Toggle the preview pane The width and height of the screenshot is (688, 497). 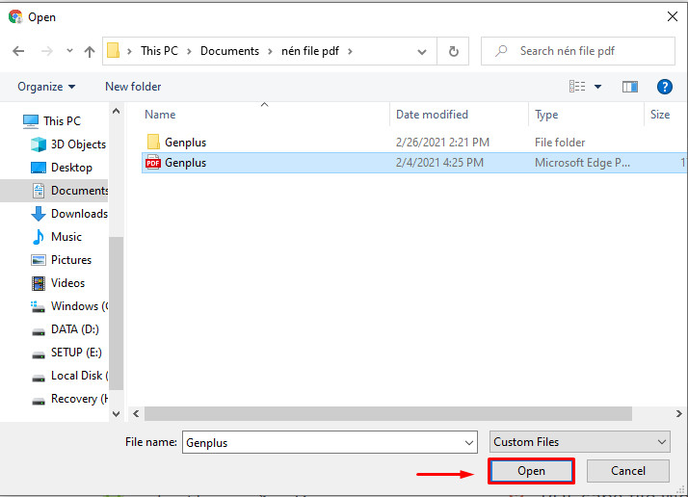(629, 87)
